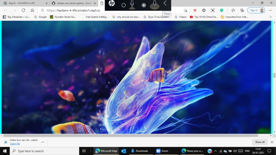
Task: Reload the page with the refresh icon
Action: (x=23, y=10)
